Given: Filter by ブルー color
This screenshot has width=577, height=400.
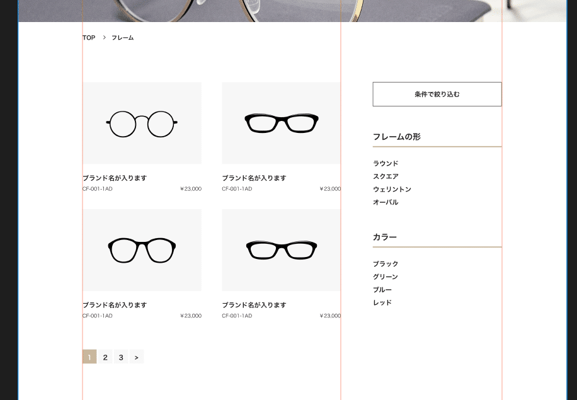Looking at the screenshot, I should pos(382,290).
